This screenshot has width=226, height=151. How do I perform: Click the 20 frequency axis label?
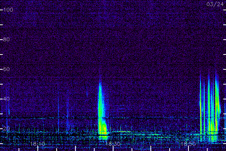(6, 128)
